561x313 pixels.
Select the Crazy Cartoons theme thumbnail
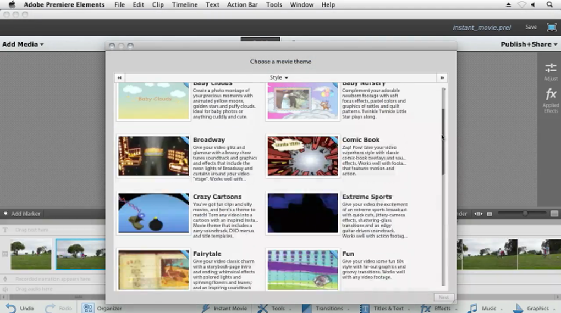[x=153, y=213]
